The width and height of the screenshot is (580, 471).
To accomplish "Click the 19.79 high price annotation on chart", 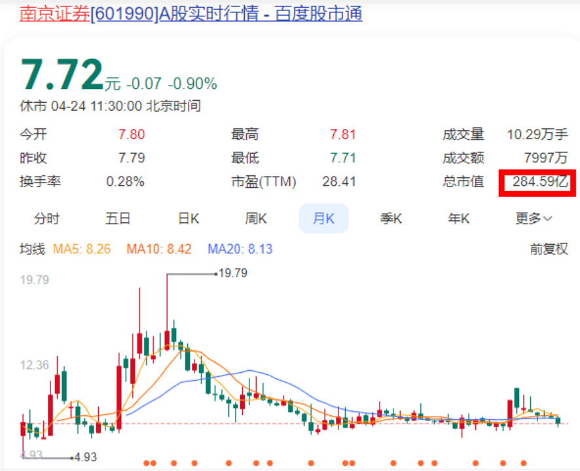I will pyautogui.click(x=232, y=273).
